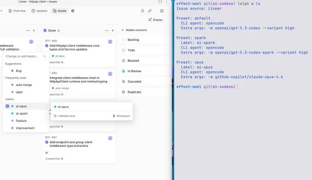Screen dimensions: 312x180
Task: Click 'Preset: opus' line in terminal
Action: 190,62
